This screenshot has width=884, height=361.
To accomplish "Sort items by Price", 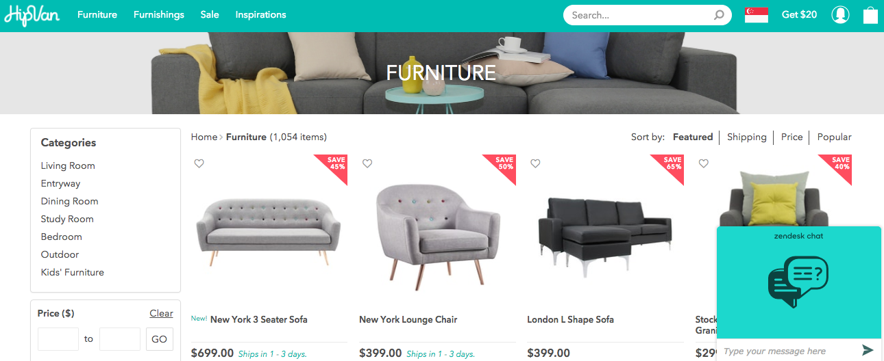I will click(x=791, y=137).
